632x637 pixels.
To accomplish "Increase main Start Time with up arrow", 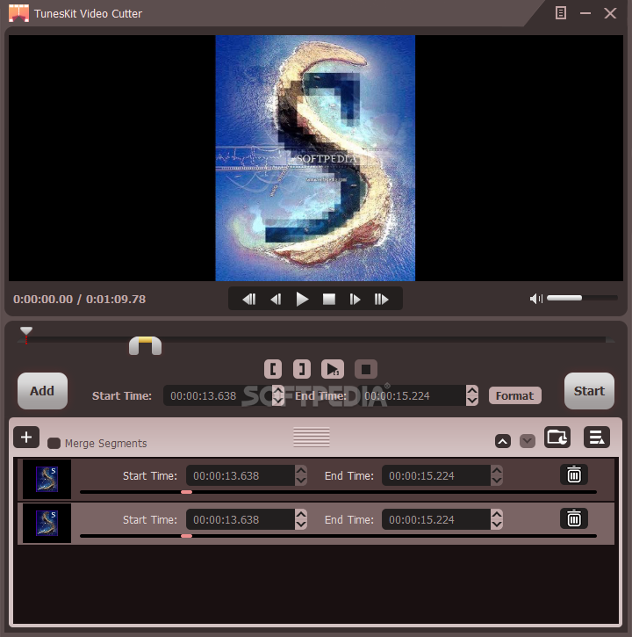I will [x=278, y=391].
